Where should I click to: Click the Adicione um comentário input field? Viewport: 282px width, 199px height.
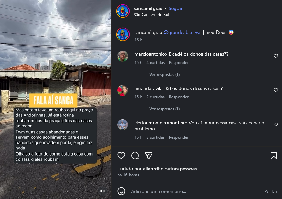tap(195, 191)
